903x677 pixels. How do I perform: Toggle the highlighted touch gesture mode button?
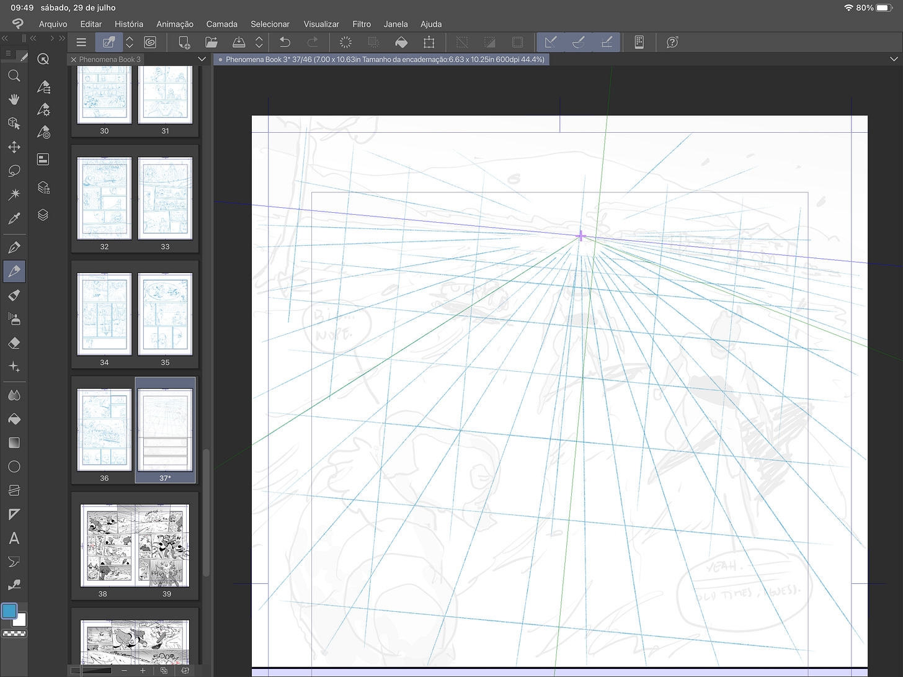pos(109,42)
